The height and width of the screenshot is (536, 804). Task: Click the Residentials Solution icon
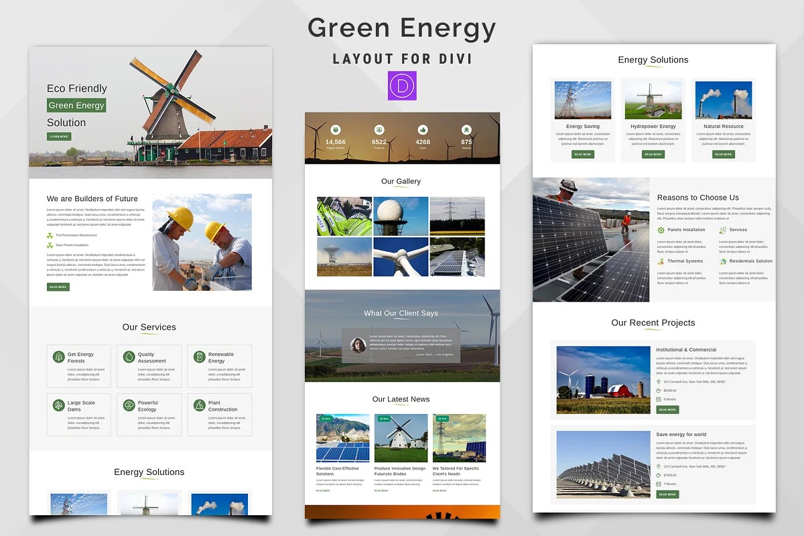point(723,261)
